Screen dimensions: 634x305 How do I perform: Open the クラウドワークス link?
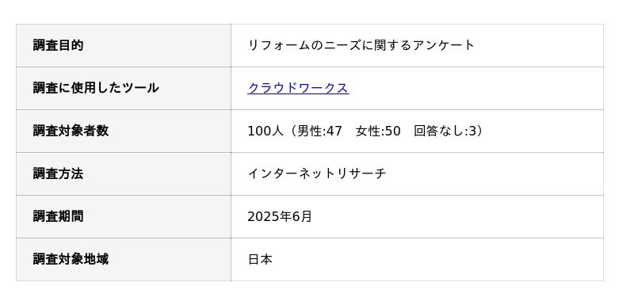[298, 88]
